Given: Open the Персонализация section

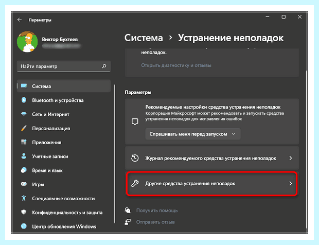Looking at the screenshot, I should (64, 128).
